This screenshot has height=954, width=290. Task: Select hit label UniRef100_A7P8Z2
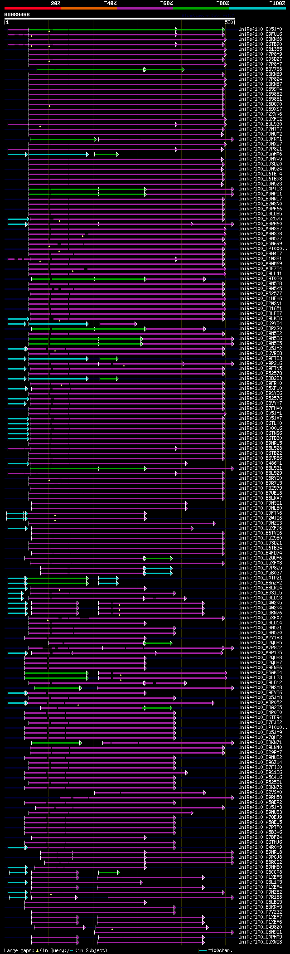pyautogui.click(x=260, y=648)
